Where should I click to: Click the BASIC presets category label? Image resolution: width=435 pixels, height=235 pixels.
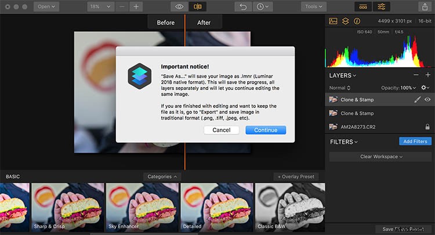[x=13, y=176]
